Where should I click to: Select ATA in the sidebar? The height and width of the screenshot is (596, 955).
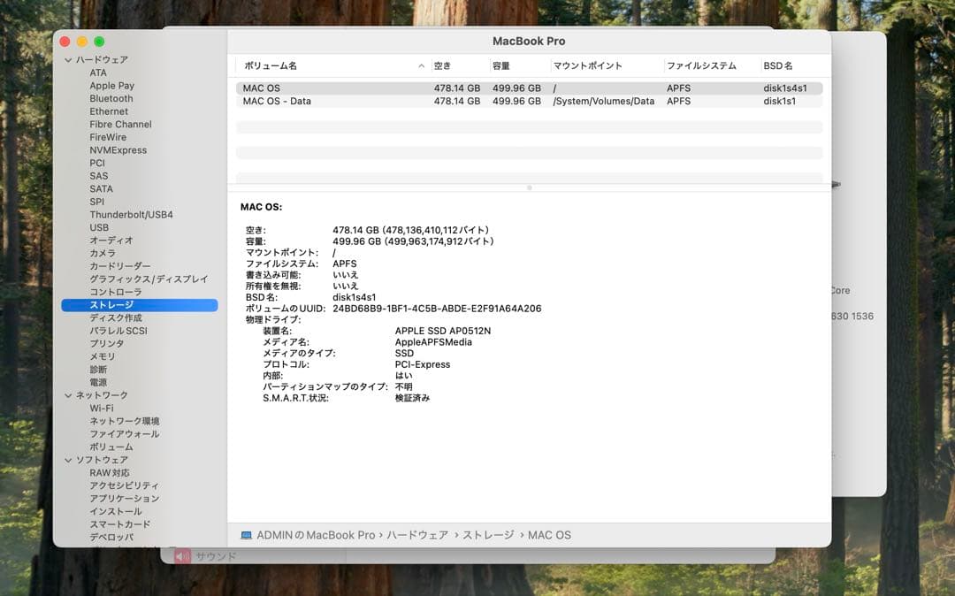[x=98, y=73]
